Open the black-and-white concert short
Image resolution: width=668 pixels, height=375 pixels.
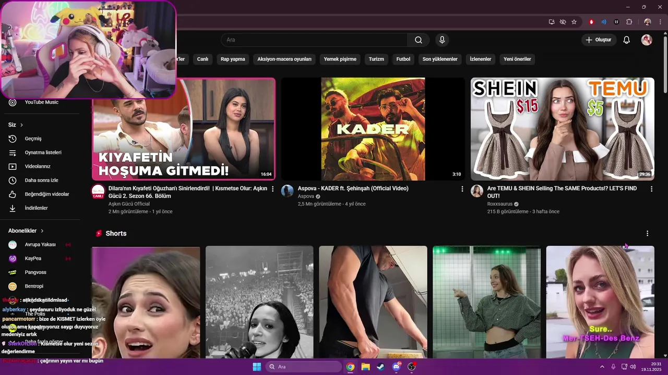pyautogui.click(x=259, y=302)
